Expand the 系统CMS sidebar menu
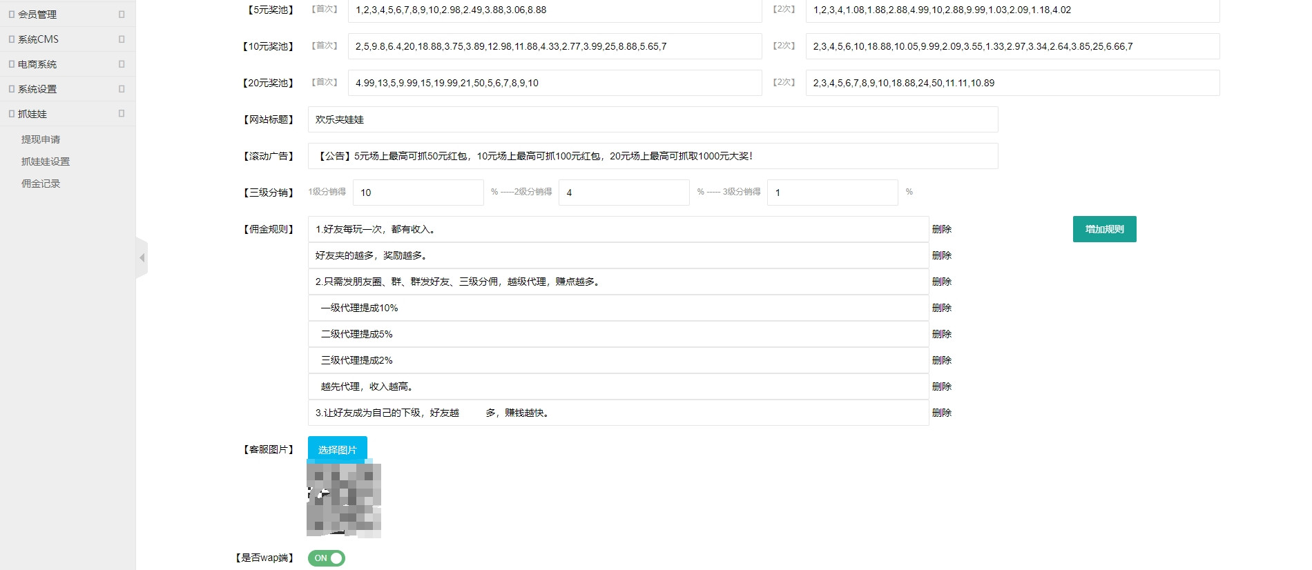The height and width of the screenshot is (570, 1312). point(68,39)
